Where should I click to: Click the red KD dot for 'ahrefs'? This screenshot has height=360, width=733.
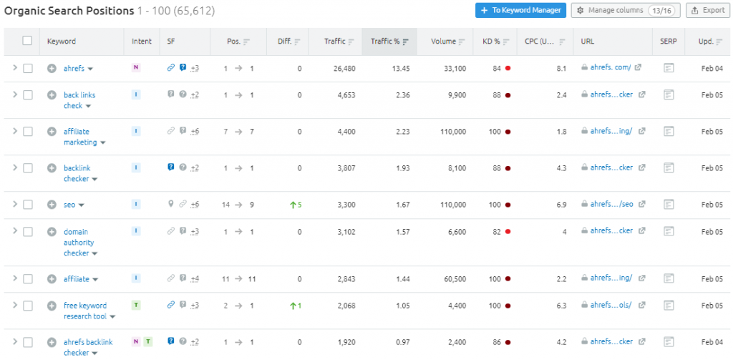click(508, 68)
